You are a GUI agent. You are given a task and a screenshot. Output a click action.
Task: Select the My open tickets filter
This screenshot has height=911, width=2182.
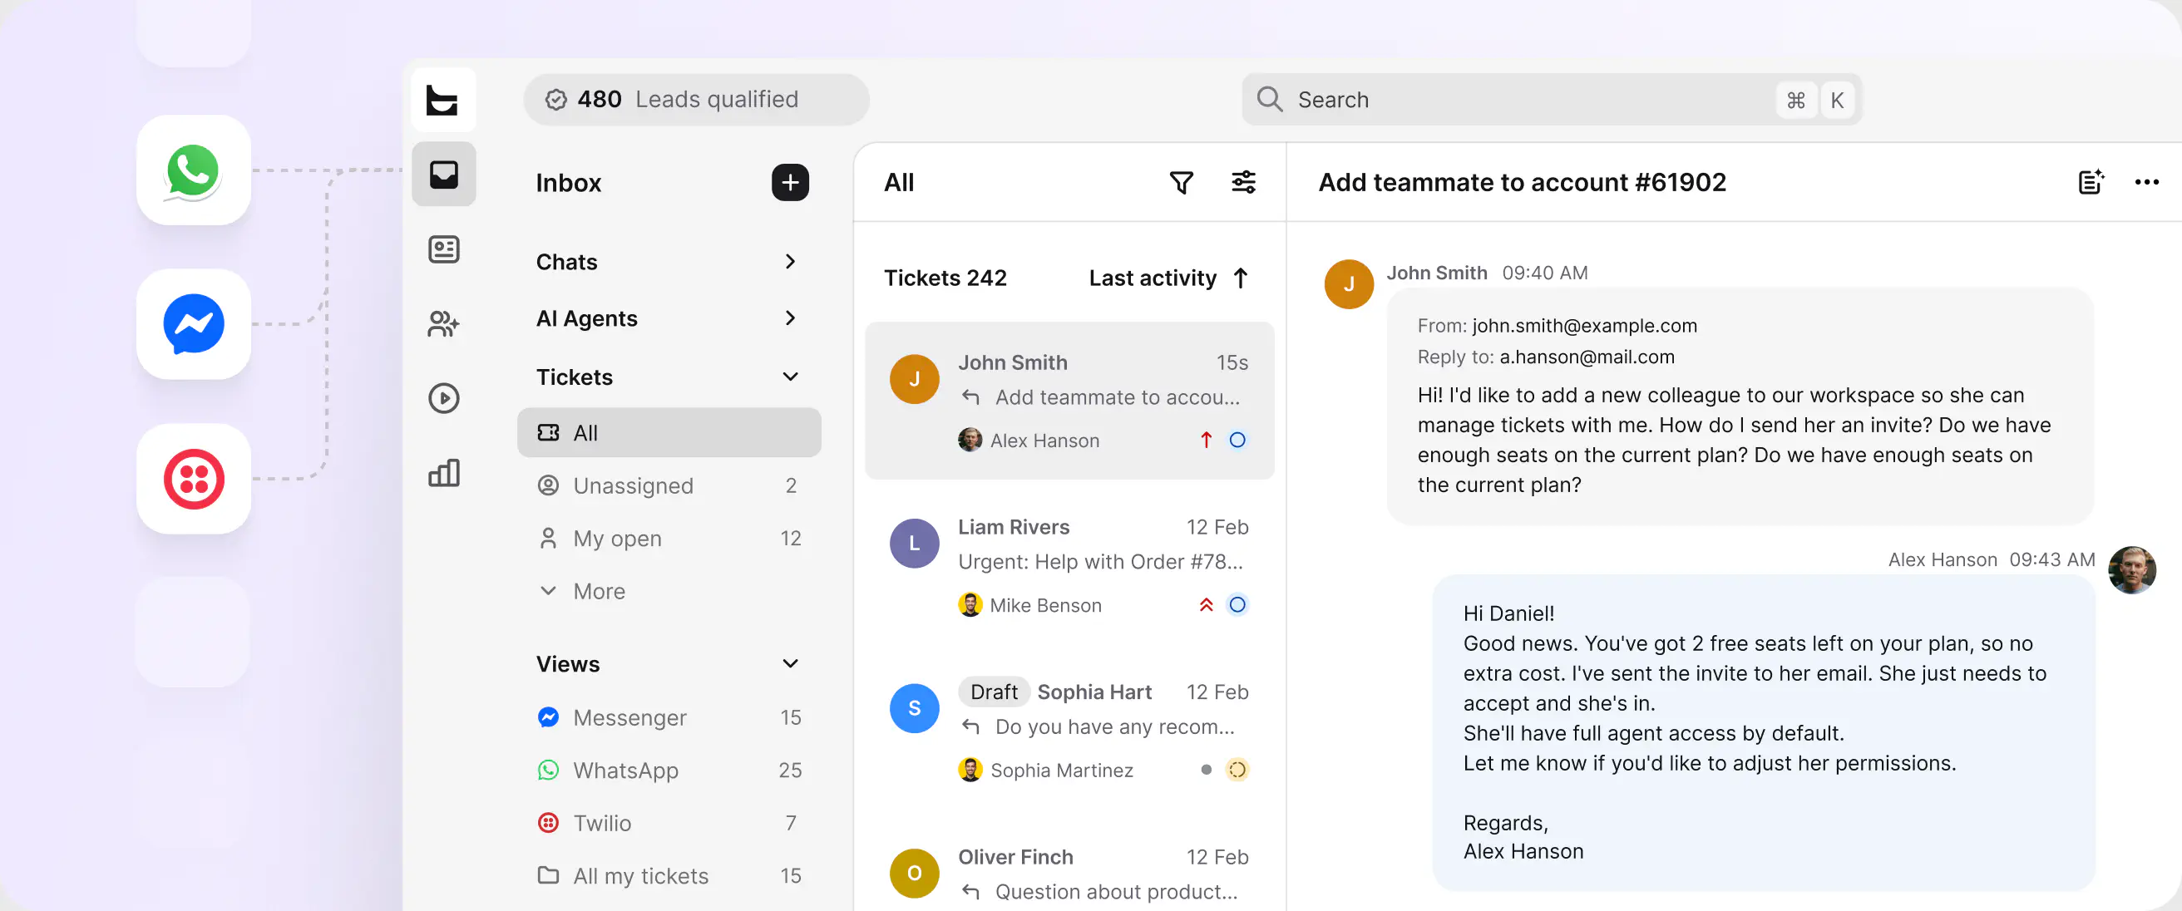pos(669,539)
